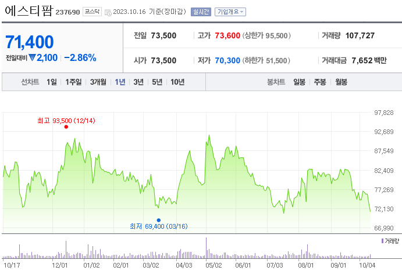The width and height of the screenshot is (402, 278).
Task: Click the 05/02 x-axis date label
Action: (214, 265)
